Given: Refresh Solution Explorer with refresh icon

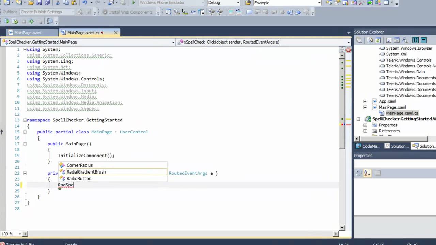Looking at the screenshot, I should pyautogui.click(x=377, y=40).
